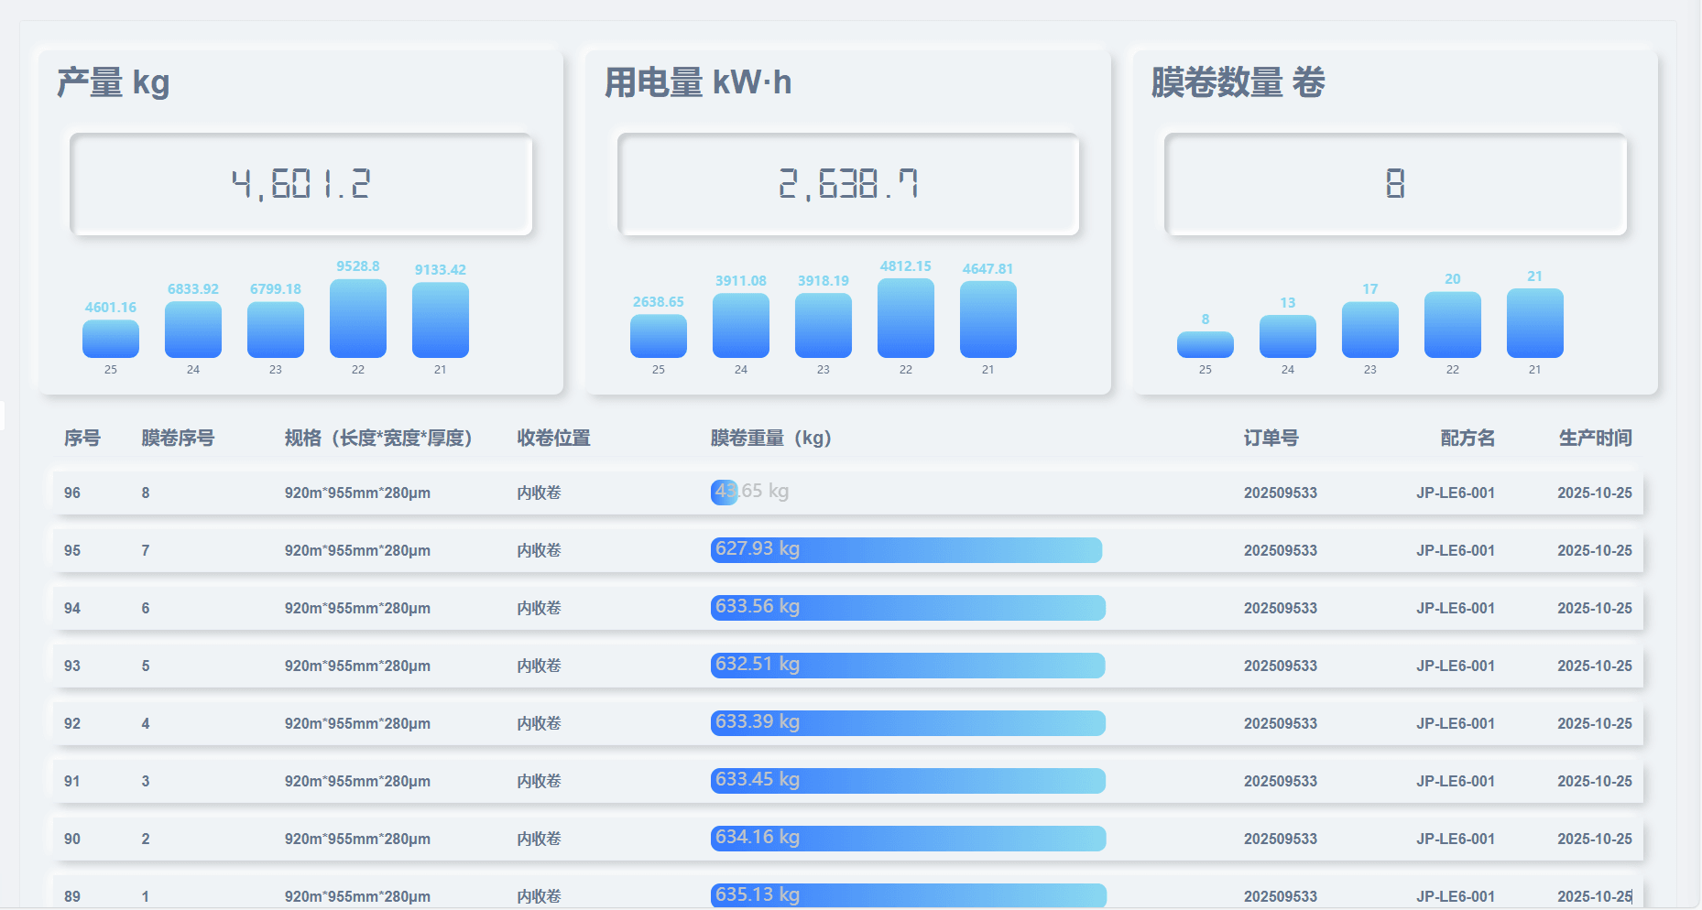
Task: Click the 膜卷重量（kg）column header
Action: click(772, 438)
